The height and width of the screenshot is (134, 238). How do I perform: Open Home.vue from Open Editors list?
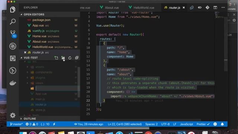pos(49,36)
